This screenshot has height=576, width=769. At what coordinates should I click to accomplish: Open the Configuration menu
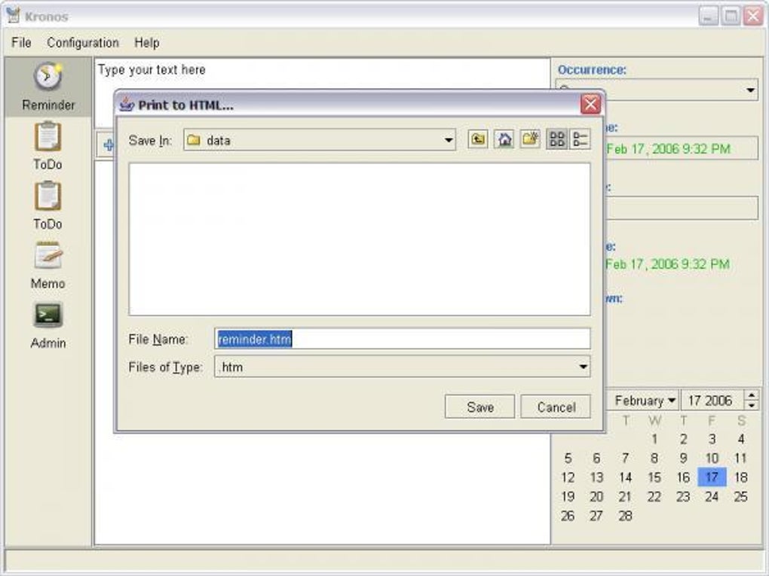click(x=83, y=43)
